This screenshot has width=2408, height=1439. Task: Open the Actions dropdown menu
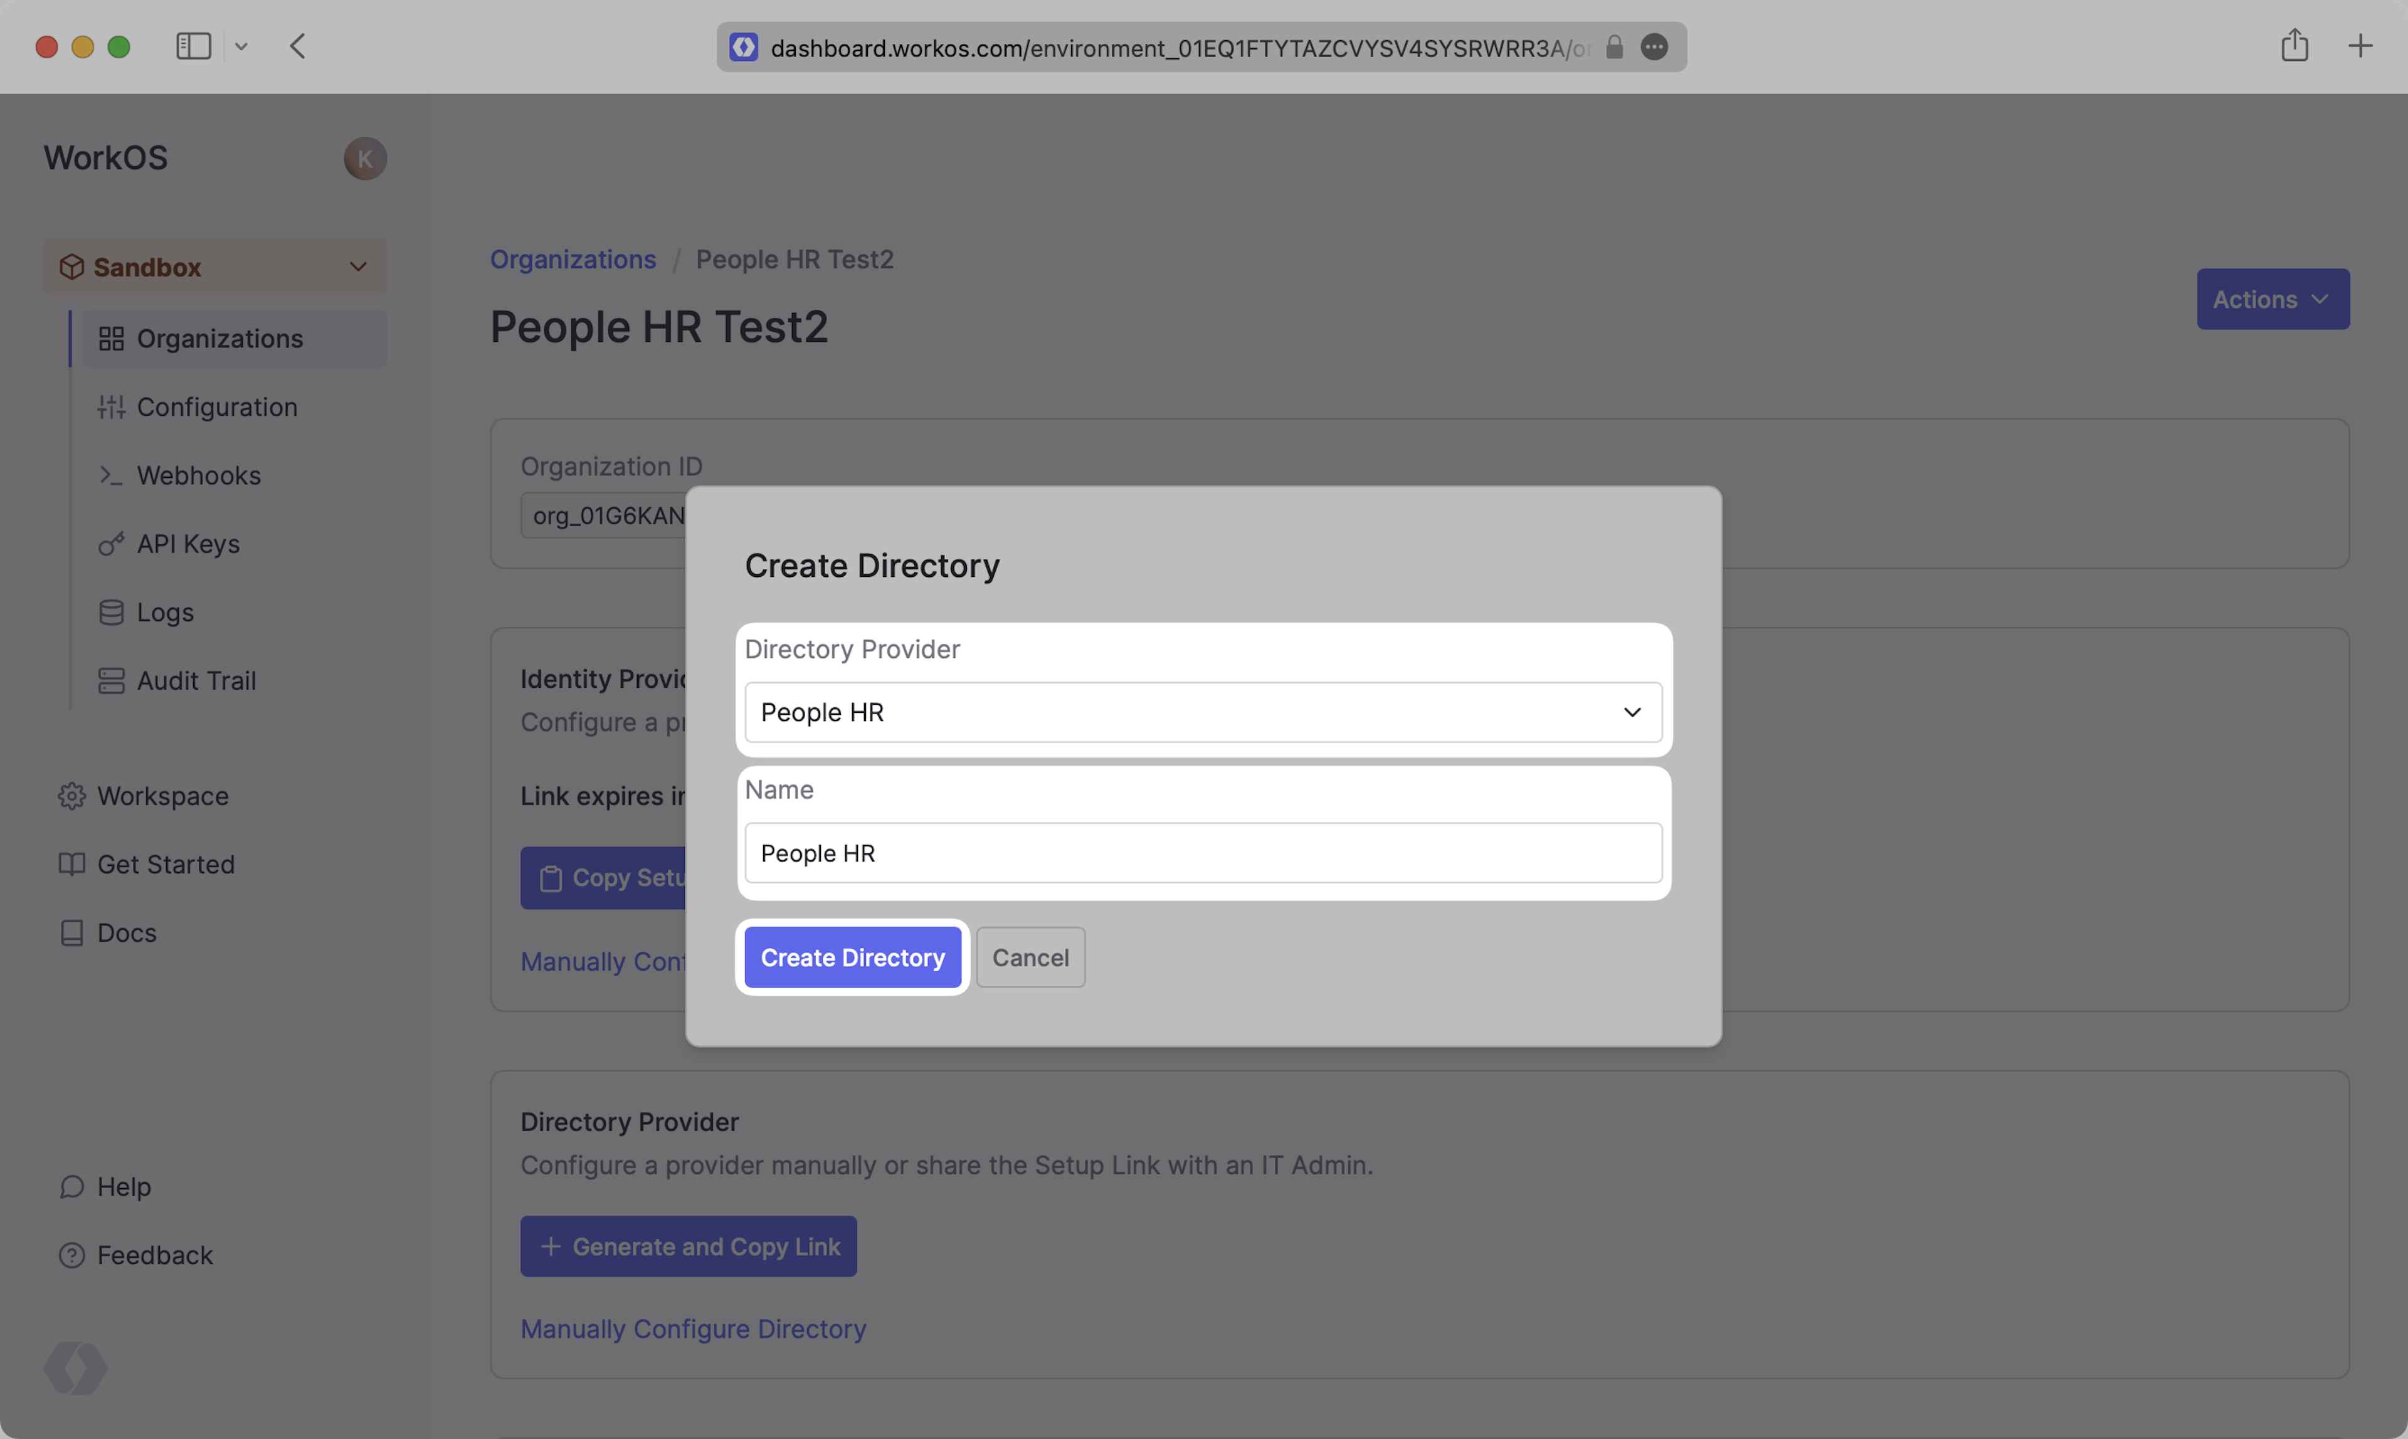(2272, 300)
